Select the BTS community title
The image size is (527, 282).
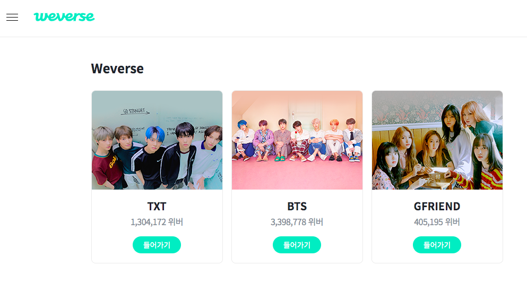pyautogui.click(x=297, y=206)
